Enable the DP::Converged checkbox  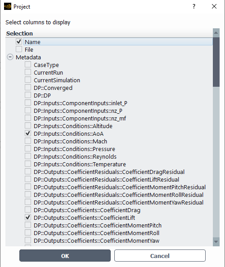pos(28,88)
